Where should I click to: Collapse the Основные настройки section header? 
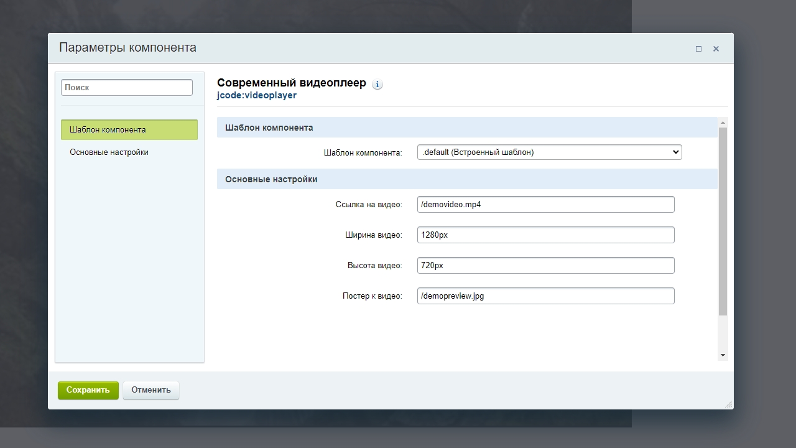pyautogui.click(x=467, y=179)
